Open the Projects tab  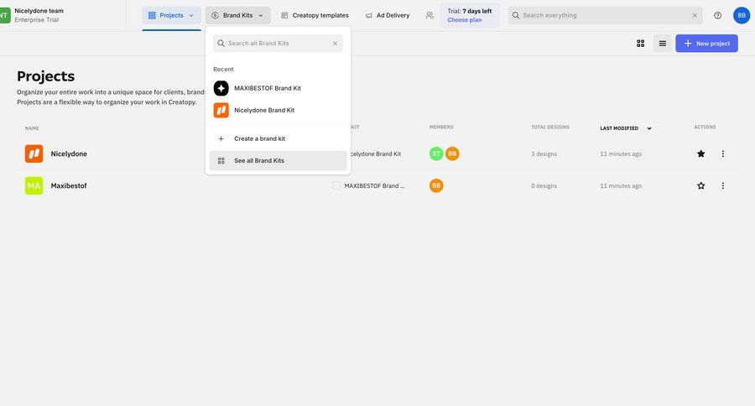pos(171,15)
